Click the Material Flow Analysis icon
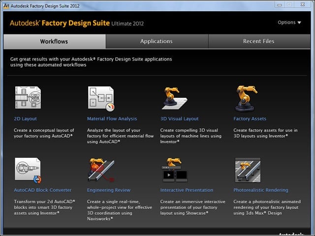The width and height of the screenshot is (315, 236). [101, 98]
